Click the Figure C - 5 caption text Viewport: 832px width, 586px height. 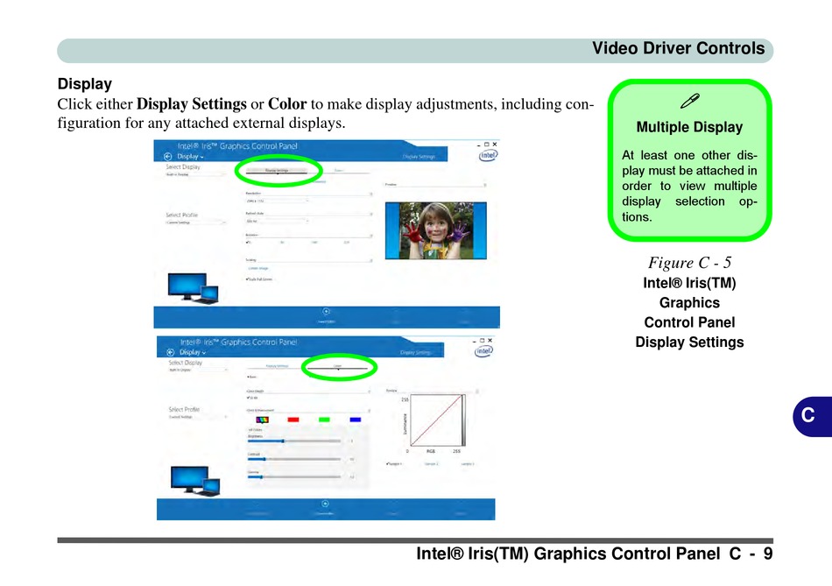(x=689, y=263)
